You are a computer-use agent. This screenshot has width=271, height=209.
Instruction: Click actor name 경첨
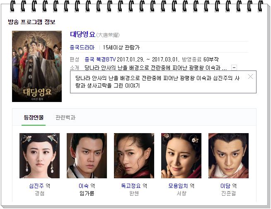pyautogui.click(x=40, y=193)
